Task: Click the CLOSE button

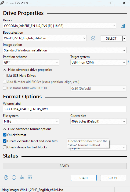Action: tap(113, 178)
